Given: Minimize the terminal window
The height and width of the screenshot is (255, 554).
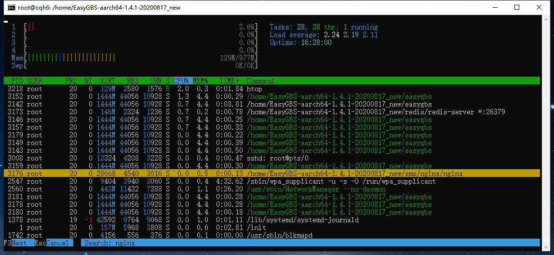Looking at the screenshot, I should 495,7.
